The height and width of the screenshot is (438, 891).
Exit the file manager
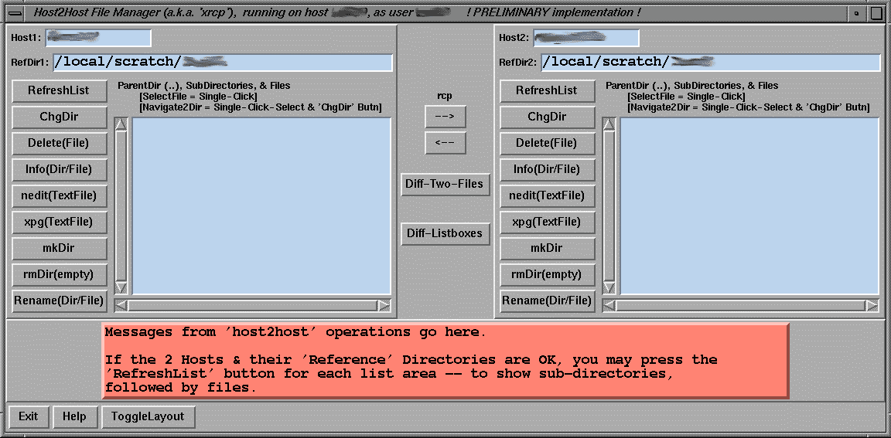pos(29,416)
